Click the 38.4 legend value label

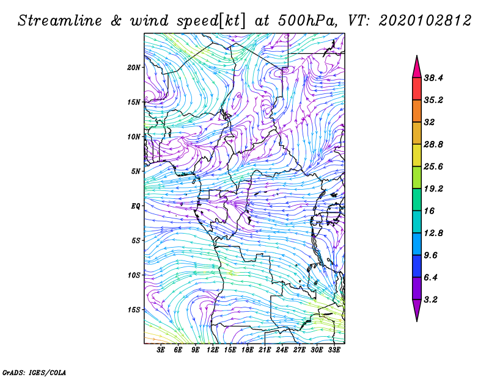[x=433, y=78]
